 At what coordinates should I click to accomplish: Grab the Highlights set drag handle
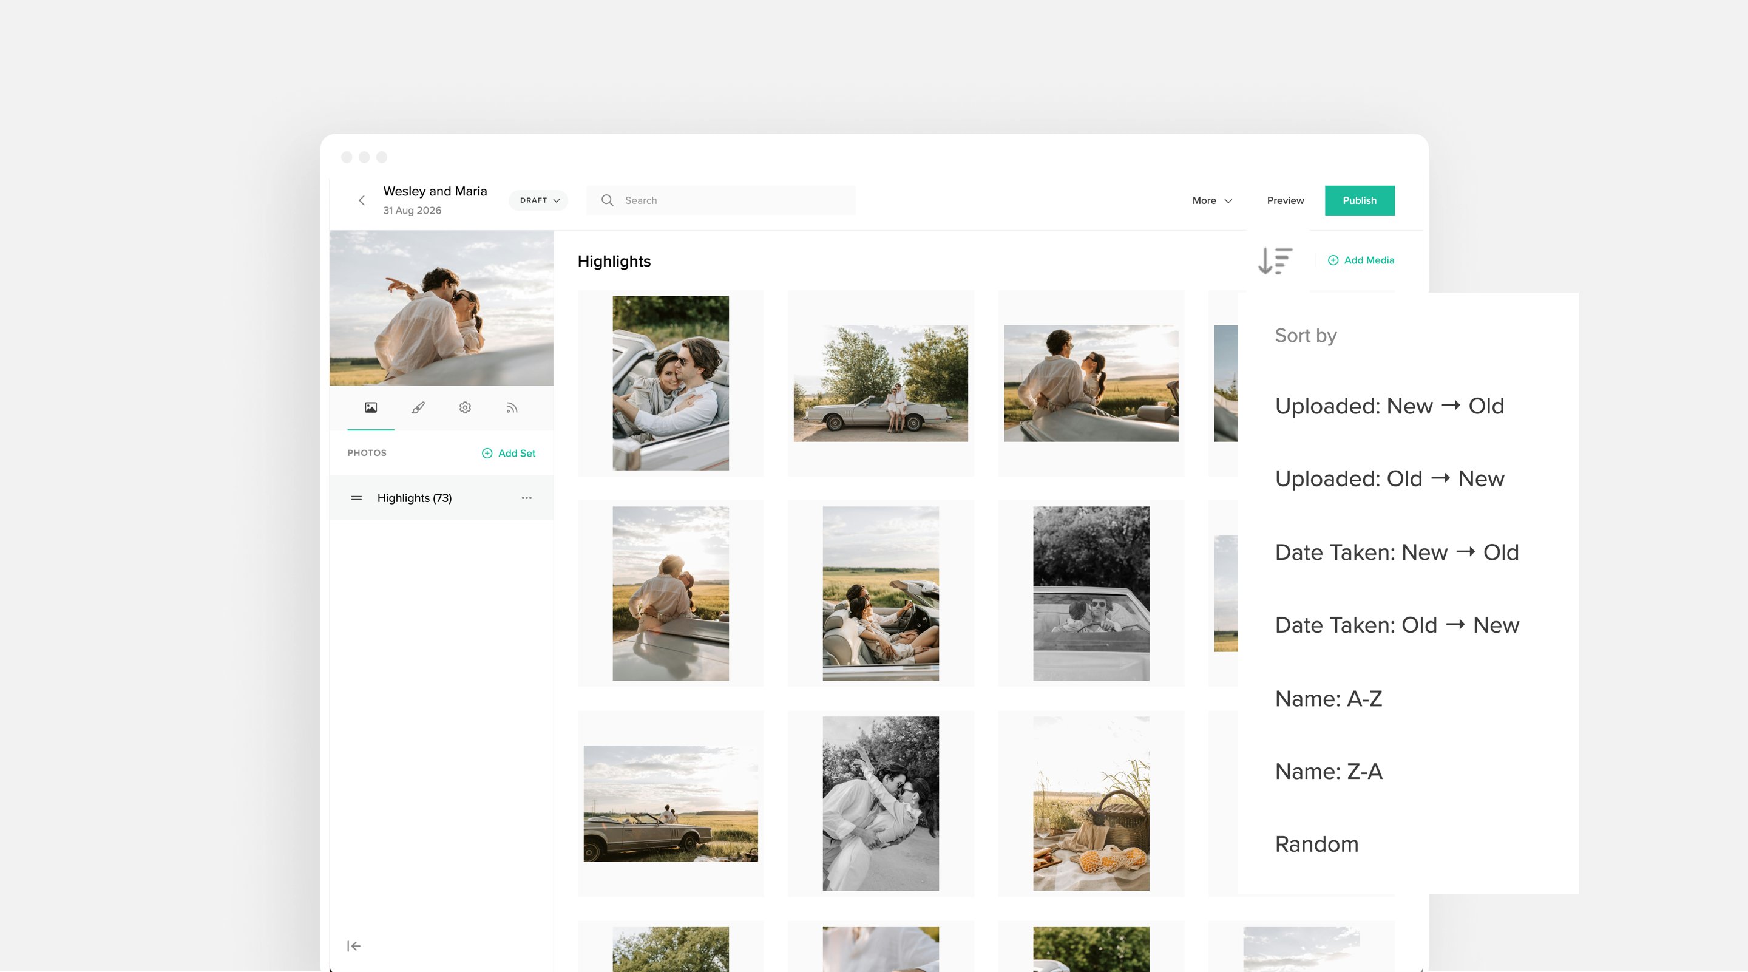click(x=356, y=498)
